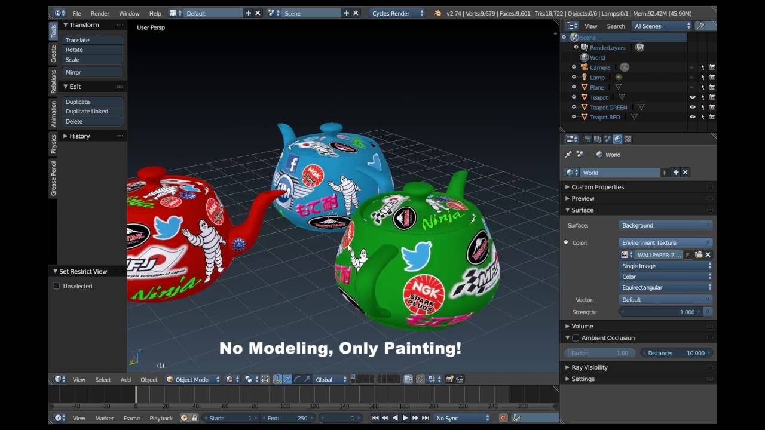Click the Rotate button in the Transform panel
Viewport: 765px width, 430px height.
tap(93, 50)
